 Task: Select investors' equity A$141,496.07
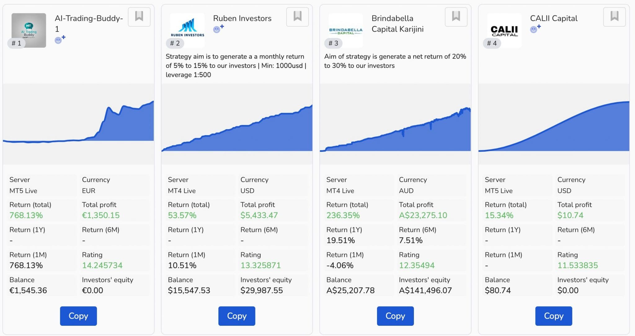425,290
